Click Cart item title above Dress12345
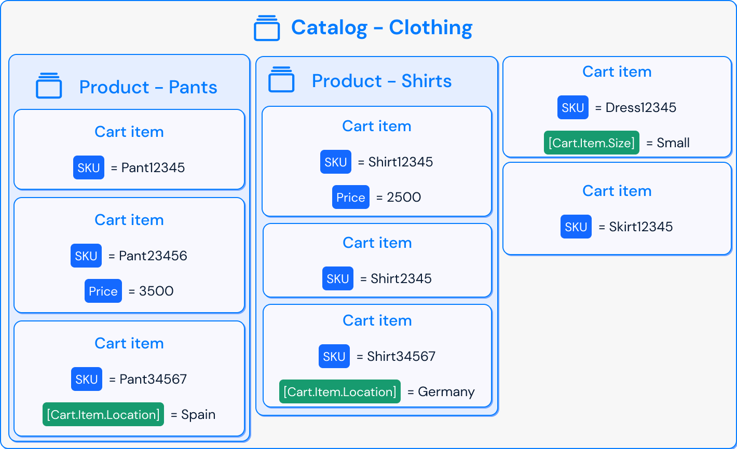The width and height of the screenshot is (737, 449). tap(617, 72)
